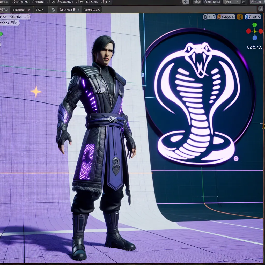Click the light gray icon button in the top bar
The image size is (265, 265).
tap(186, 2)
